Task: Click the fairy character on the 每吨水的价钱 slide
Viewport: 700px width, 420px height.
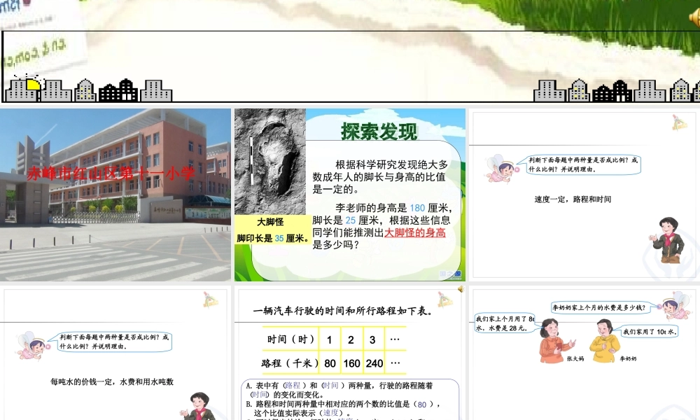Action: point(33,346)
